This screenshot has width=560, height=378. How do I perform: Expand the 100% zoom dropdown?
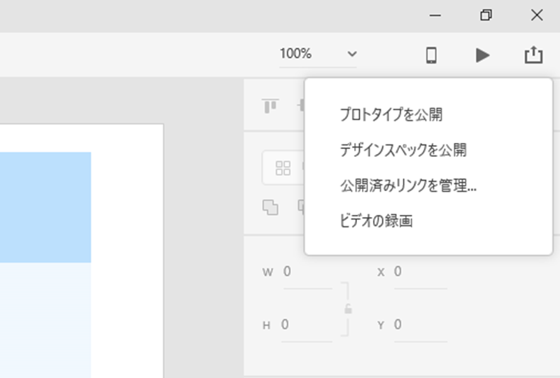point(351,54)
